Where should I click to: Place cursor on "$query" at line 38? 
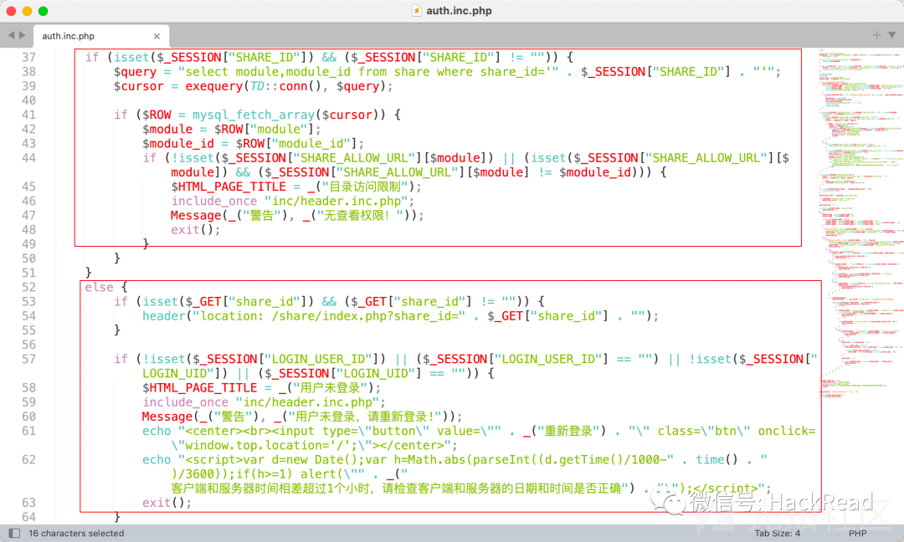pos(135,72)
